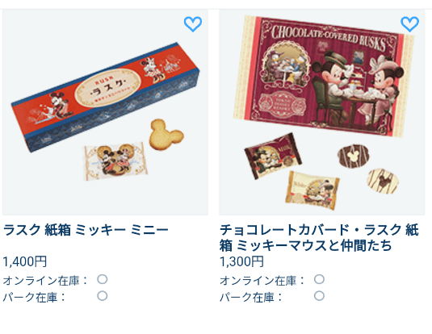Click the dark chocolate rusk with white Mickey

coord(353,156)
